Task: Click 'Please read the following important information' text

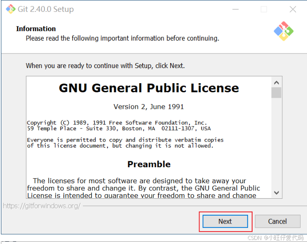Action: 122,38
